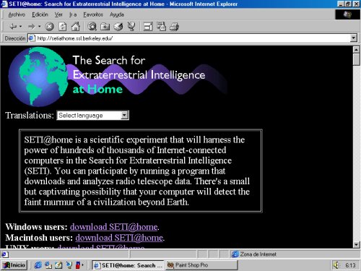This screenshot has height=271, width=361.
Task: Open the Favoritos menu
Action: pos(93,14)
